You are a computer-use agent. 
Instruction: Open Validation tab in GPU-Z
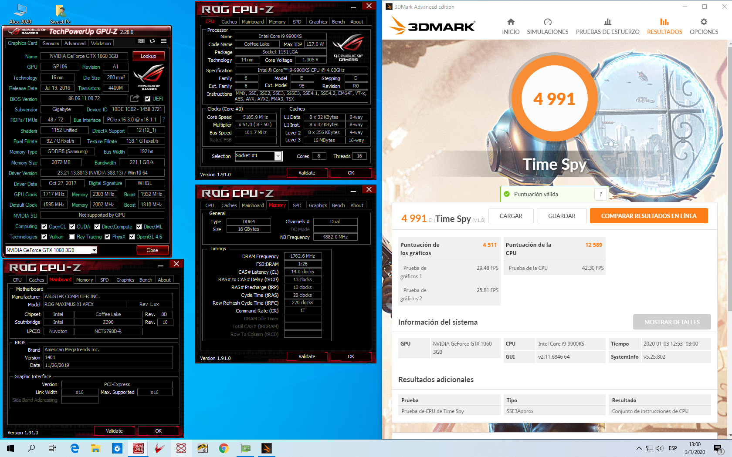point(101,44)
